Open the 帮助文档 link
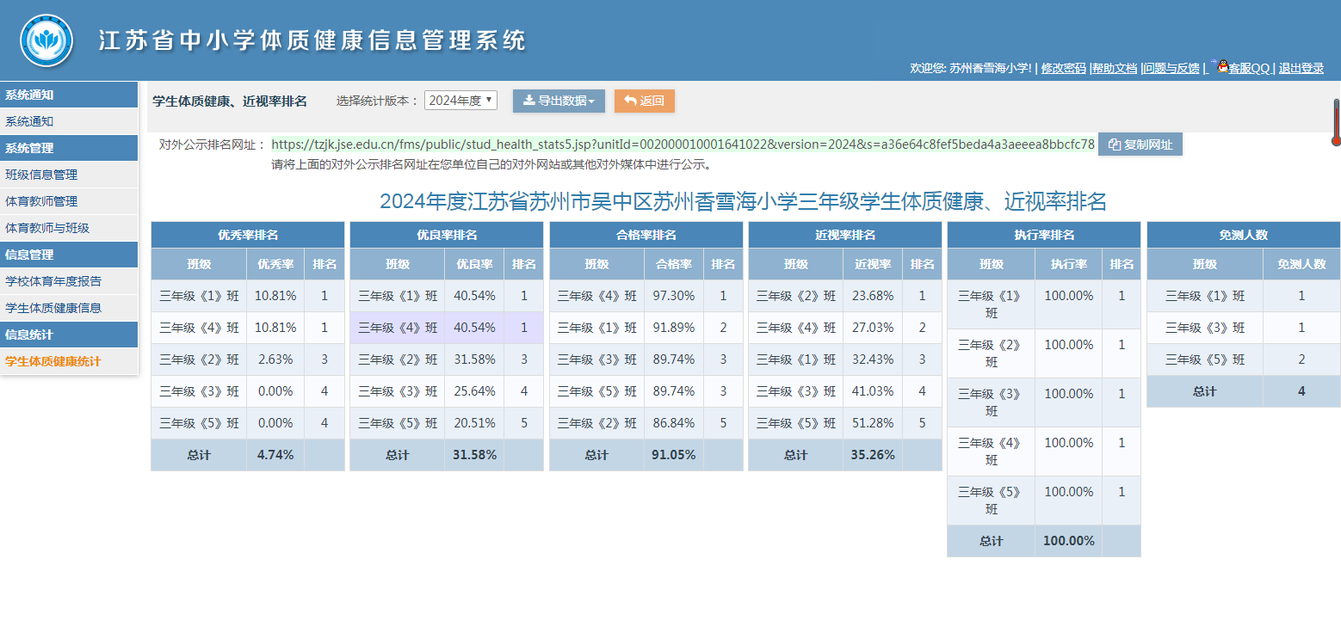 1115,69
